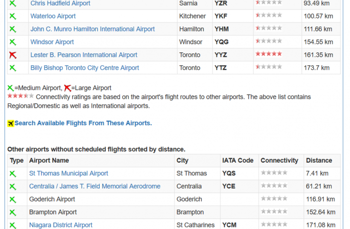Image resolution: width=350 pixels, height=229 pixels.
Task: Click green plane icon next to Goderich Airport
Action: pyautogui.click(x=13, y=200)
